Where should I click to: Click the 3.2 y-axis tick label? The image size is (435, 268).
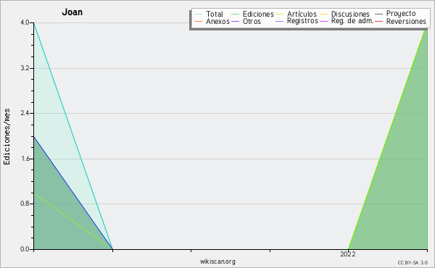pyautogui.click(x=25, y=68)
